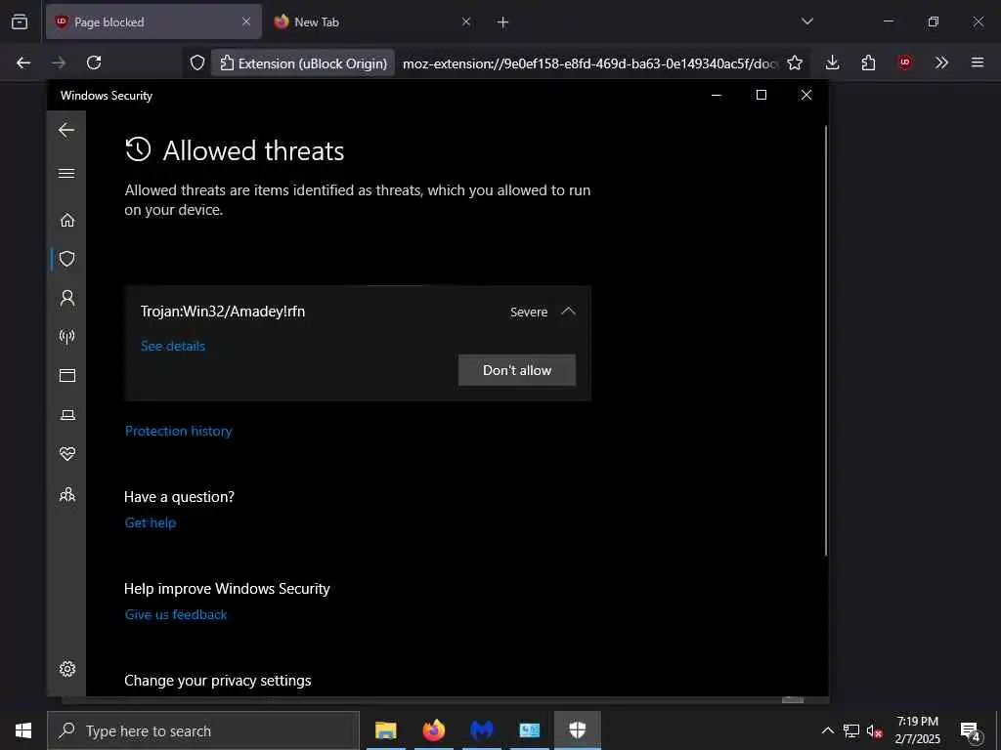Maximize the Windows Security window
Image resolution: width=1001 pixels, height=750 pixels.
[761, 95]
